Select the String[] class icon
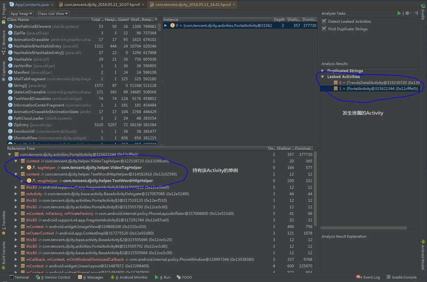 tap(10, 85)
